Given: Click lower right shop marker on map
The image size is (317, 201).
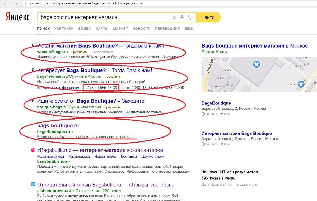Looking at the screenshot, I should 301,84.
